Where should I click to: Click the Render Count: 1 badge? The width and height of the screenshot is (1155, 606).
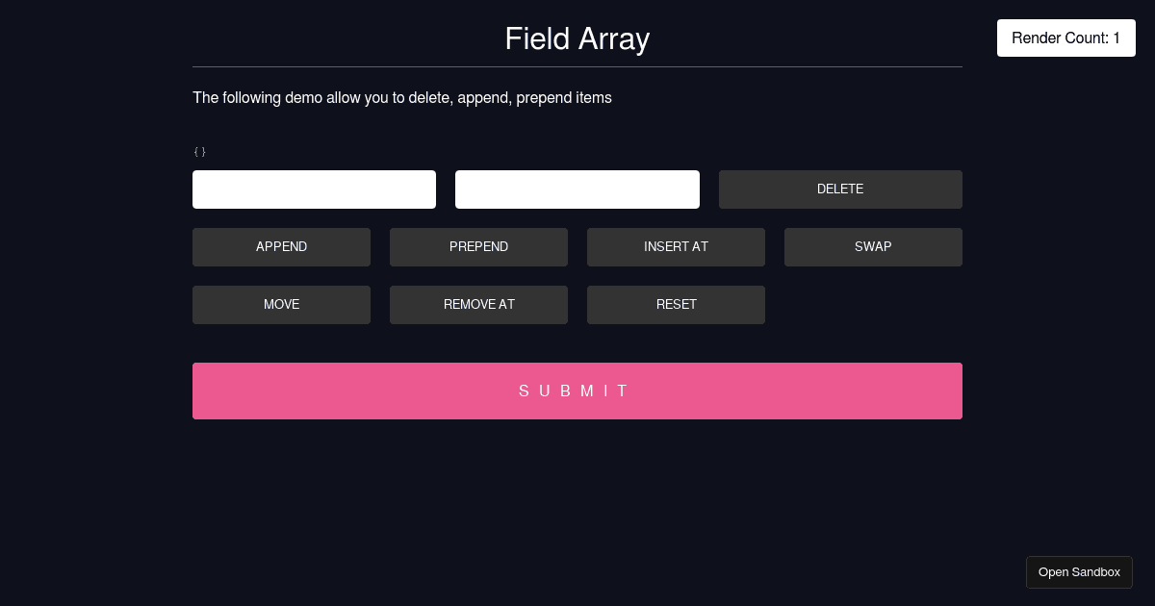point(1066,38)
